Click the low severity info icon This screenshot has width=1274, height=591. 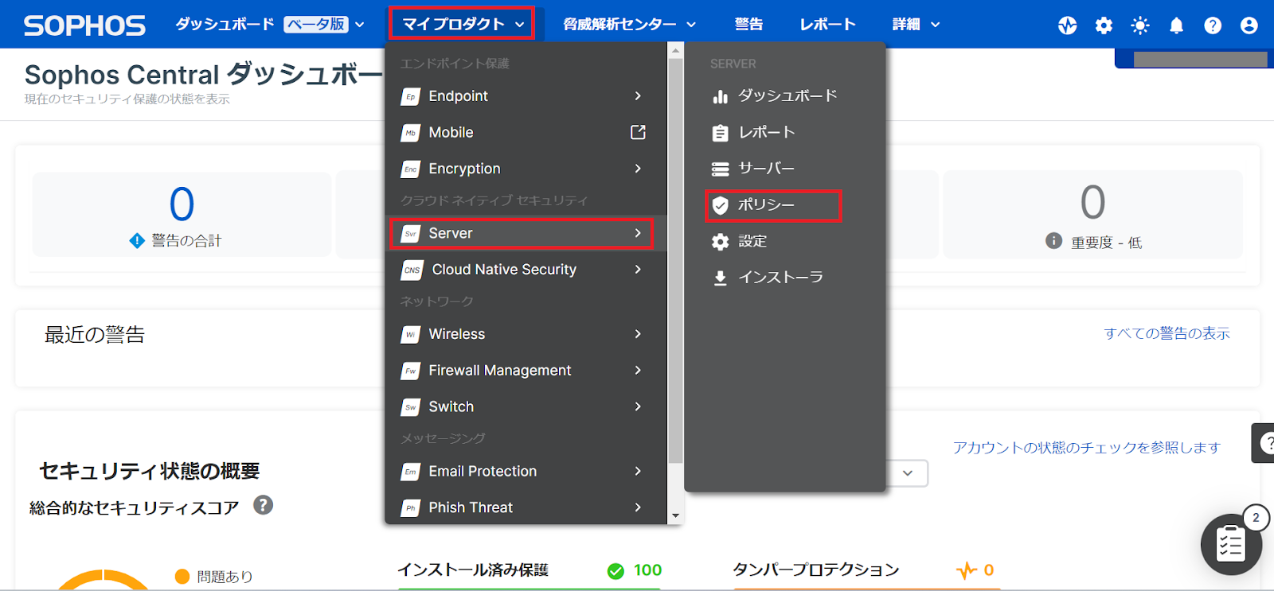[1053, 241]
